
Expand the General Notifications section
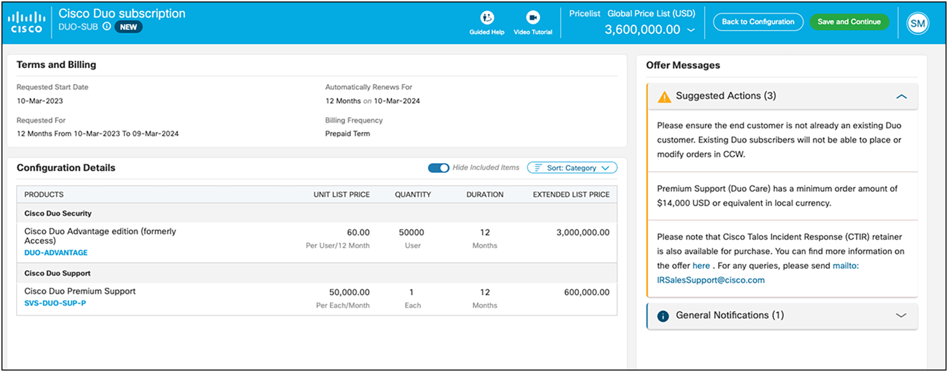[x=901, y=315]
